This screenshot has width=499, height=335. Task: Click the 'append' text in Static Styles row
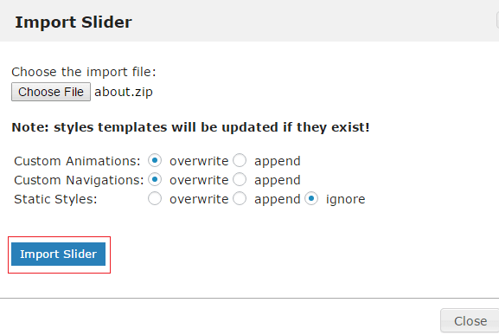click(x=278, y=200)
